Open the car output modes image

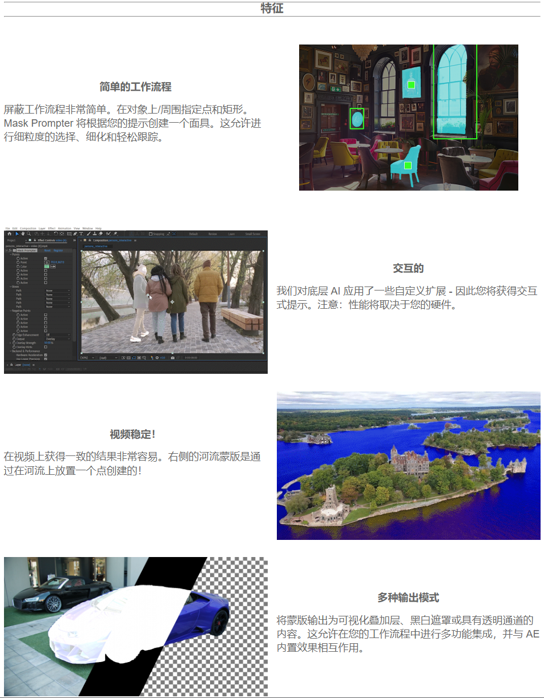click(x=136, y=627)
